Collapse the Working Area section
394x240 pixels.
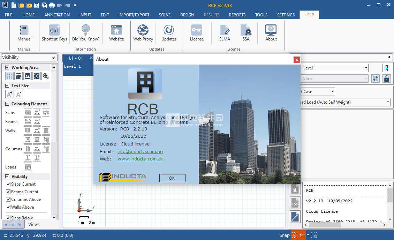pos(7,68)
